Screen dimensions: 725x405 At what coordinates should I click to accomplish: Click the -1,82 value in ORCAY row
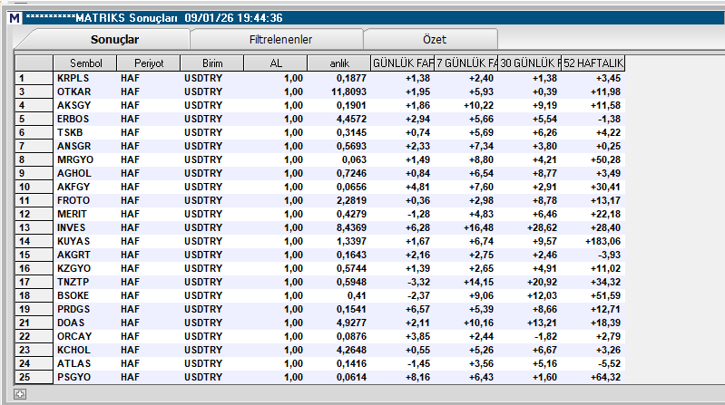pyautogui.click(x=545, y=336)
